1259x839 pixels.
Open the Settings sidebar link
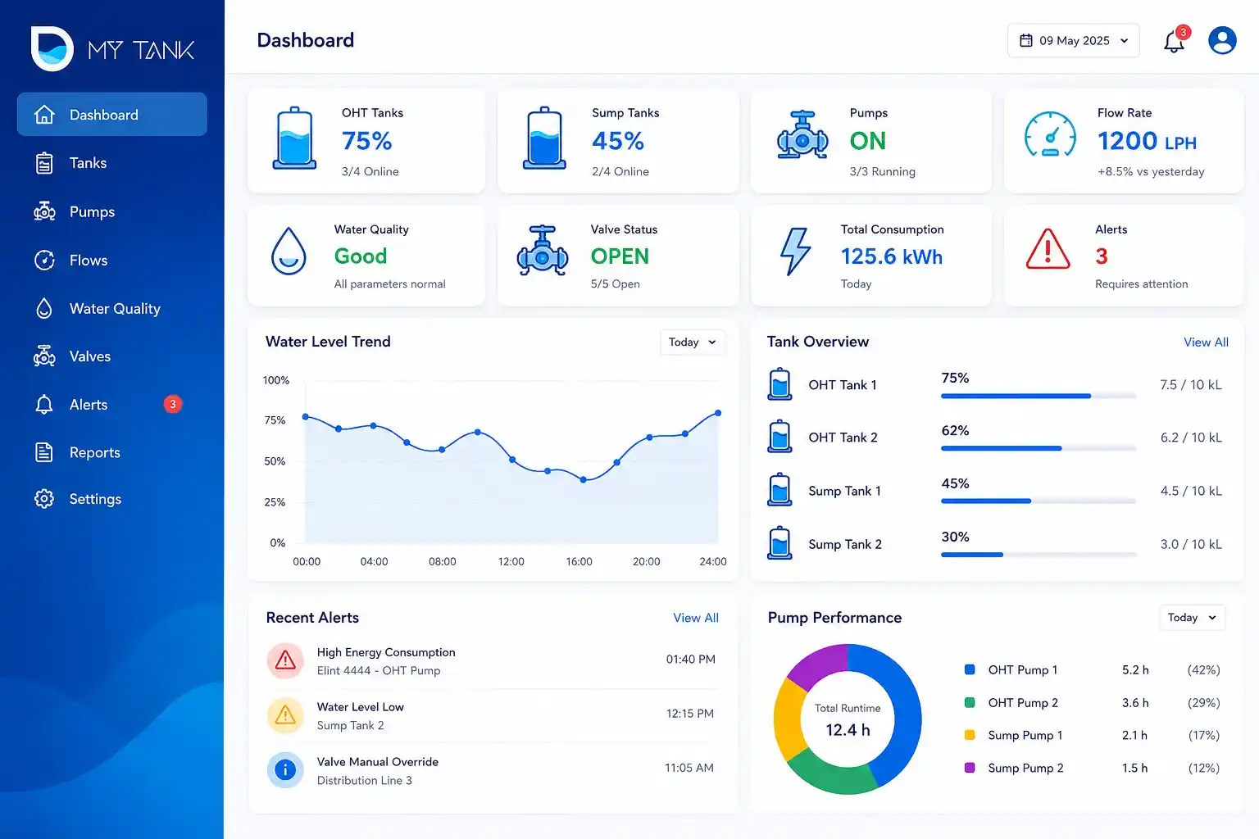pos(111,499)
